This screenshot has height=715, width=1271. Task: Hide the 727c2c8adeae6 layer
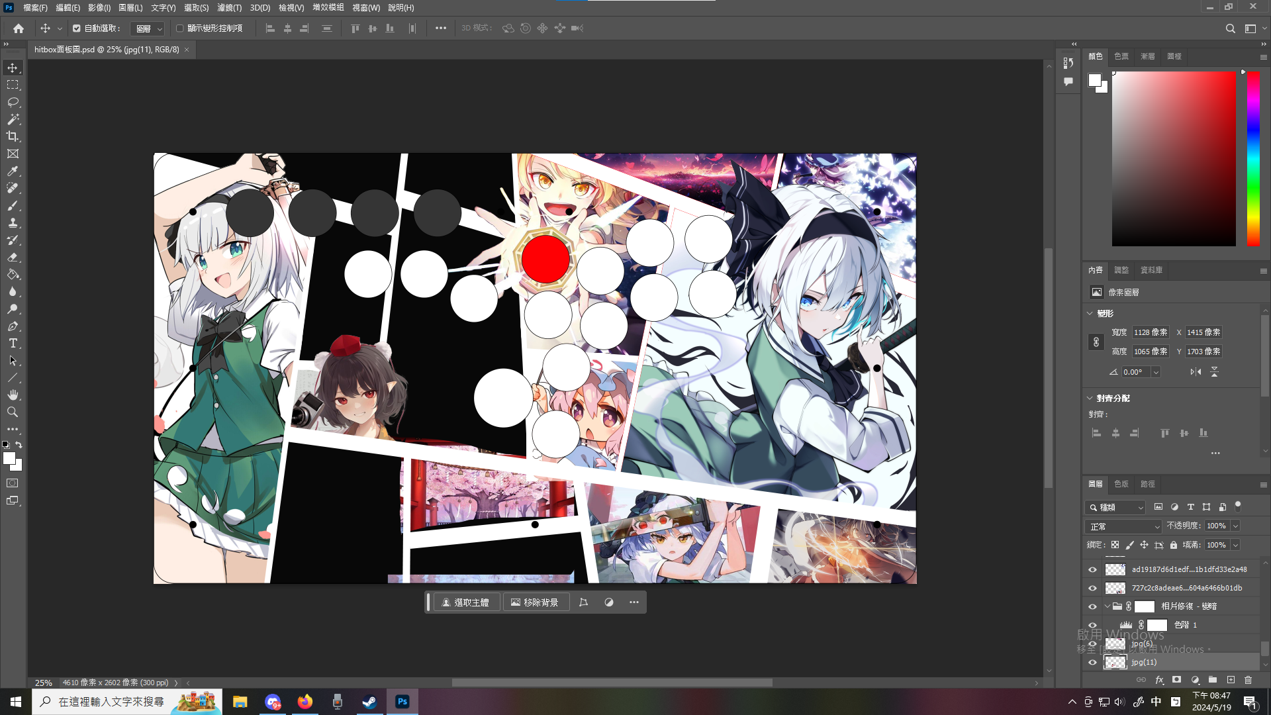(x=1092, y=588)
